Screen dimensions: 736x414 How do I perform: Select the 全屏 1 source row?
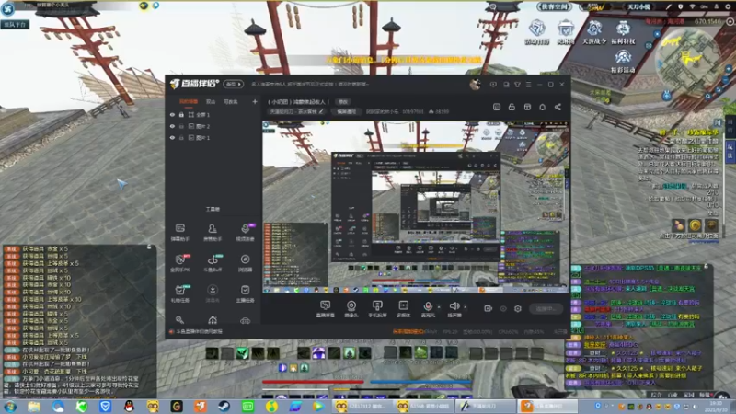(x=213, y=114)
